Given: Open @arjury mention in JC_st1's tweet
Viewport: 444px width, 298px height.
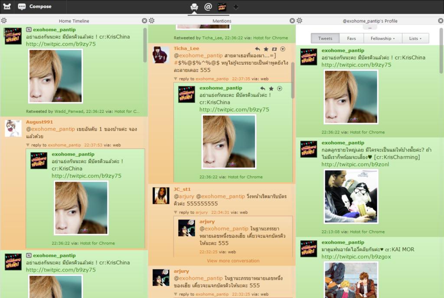Looking at the screenshot, I should tap(184, 196).
